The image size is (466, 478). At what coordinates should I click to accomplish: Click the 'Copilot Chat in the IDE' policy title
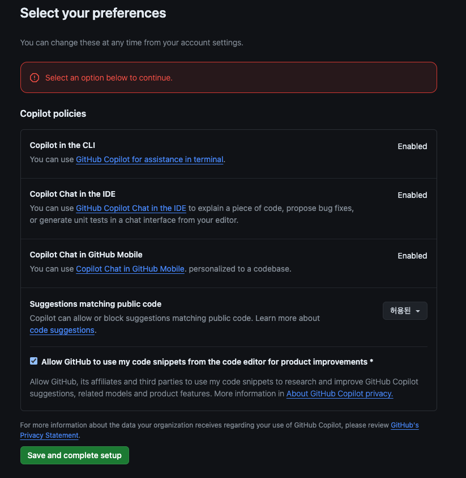point(72,194)
